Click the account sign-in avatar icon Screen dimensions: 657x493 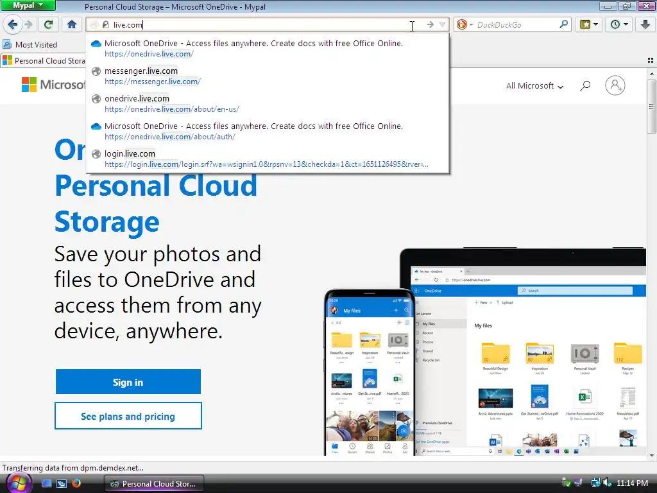(615, 85)
